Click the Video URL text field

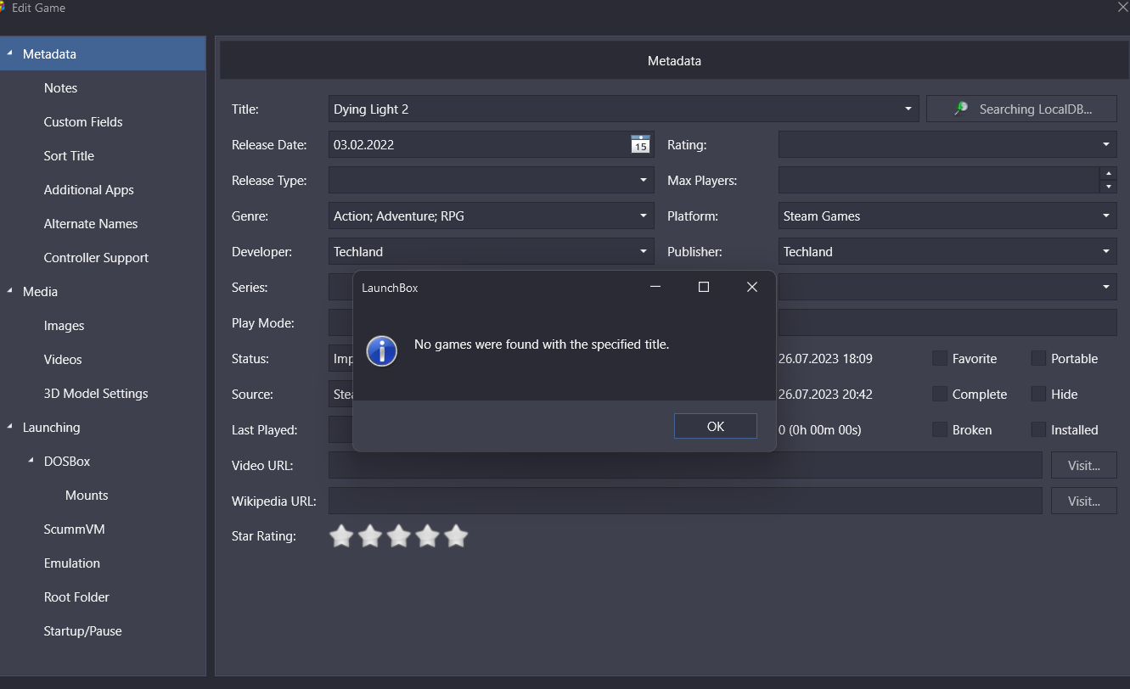point(685,465)
